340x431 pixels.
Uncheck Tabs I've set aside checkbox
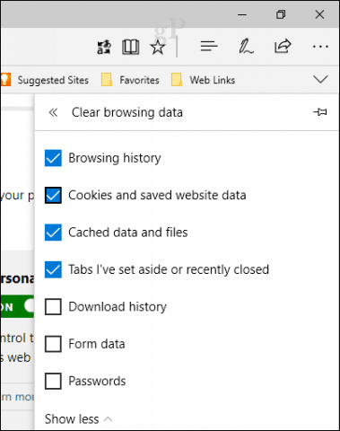tap(53, 269)
